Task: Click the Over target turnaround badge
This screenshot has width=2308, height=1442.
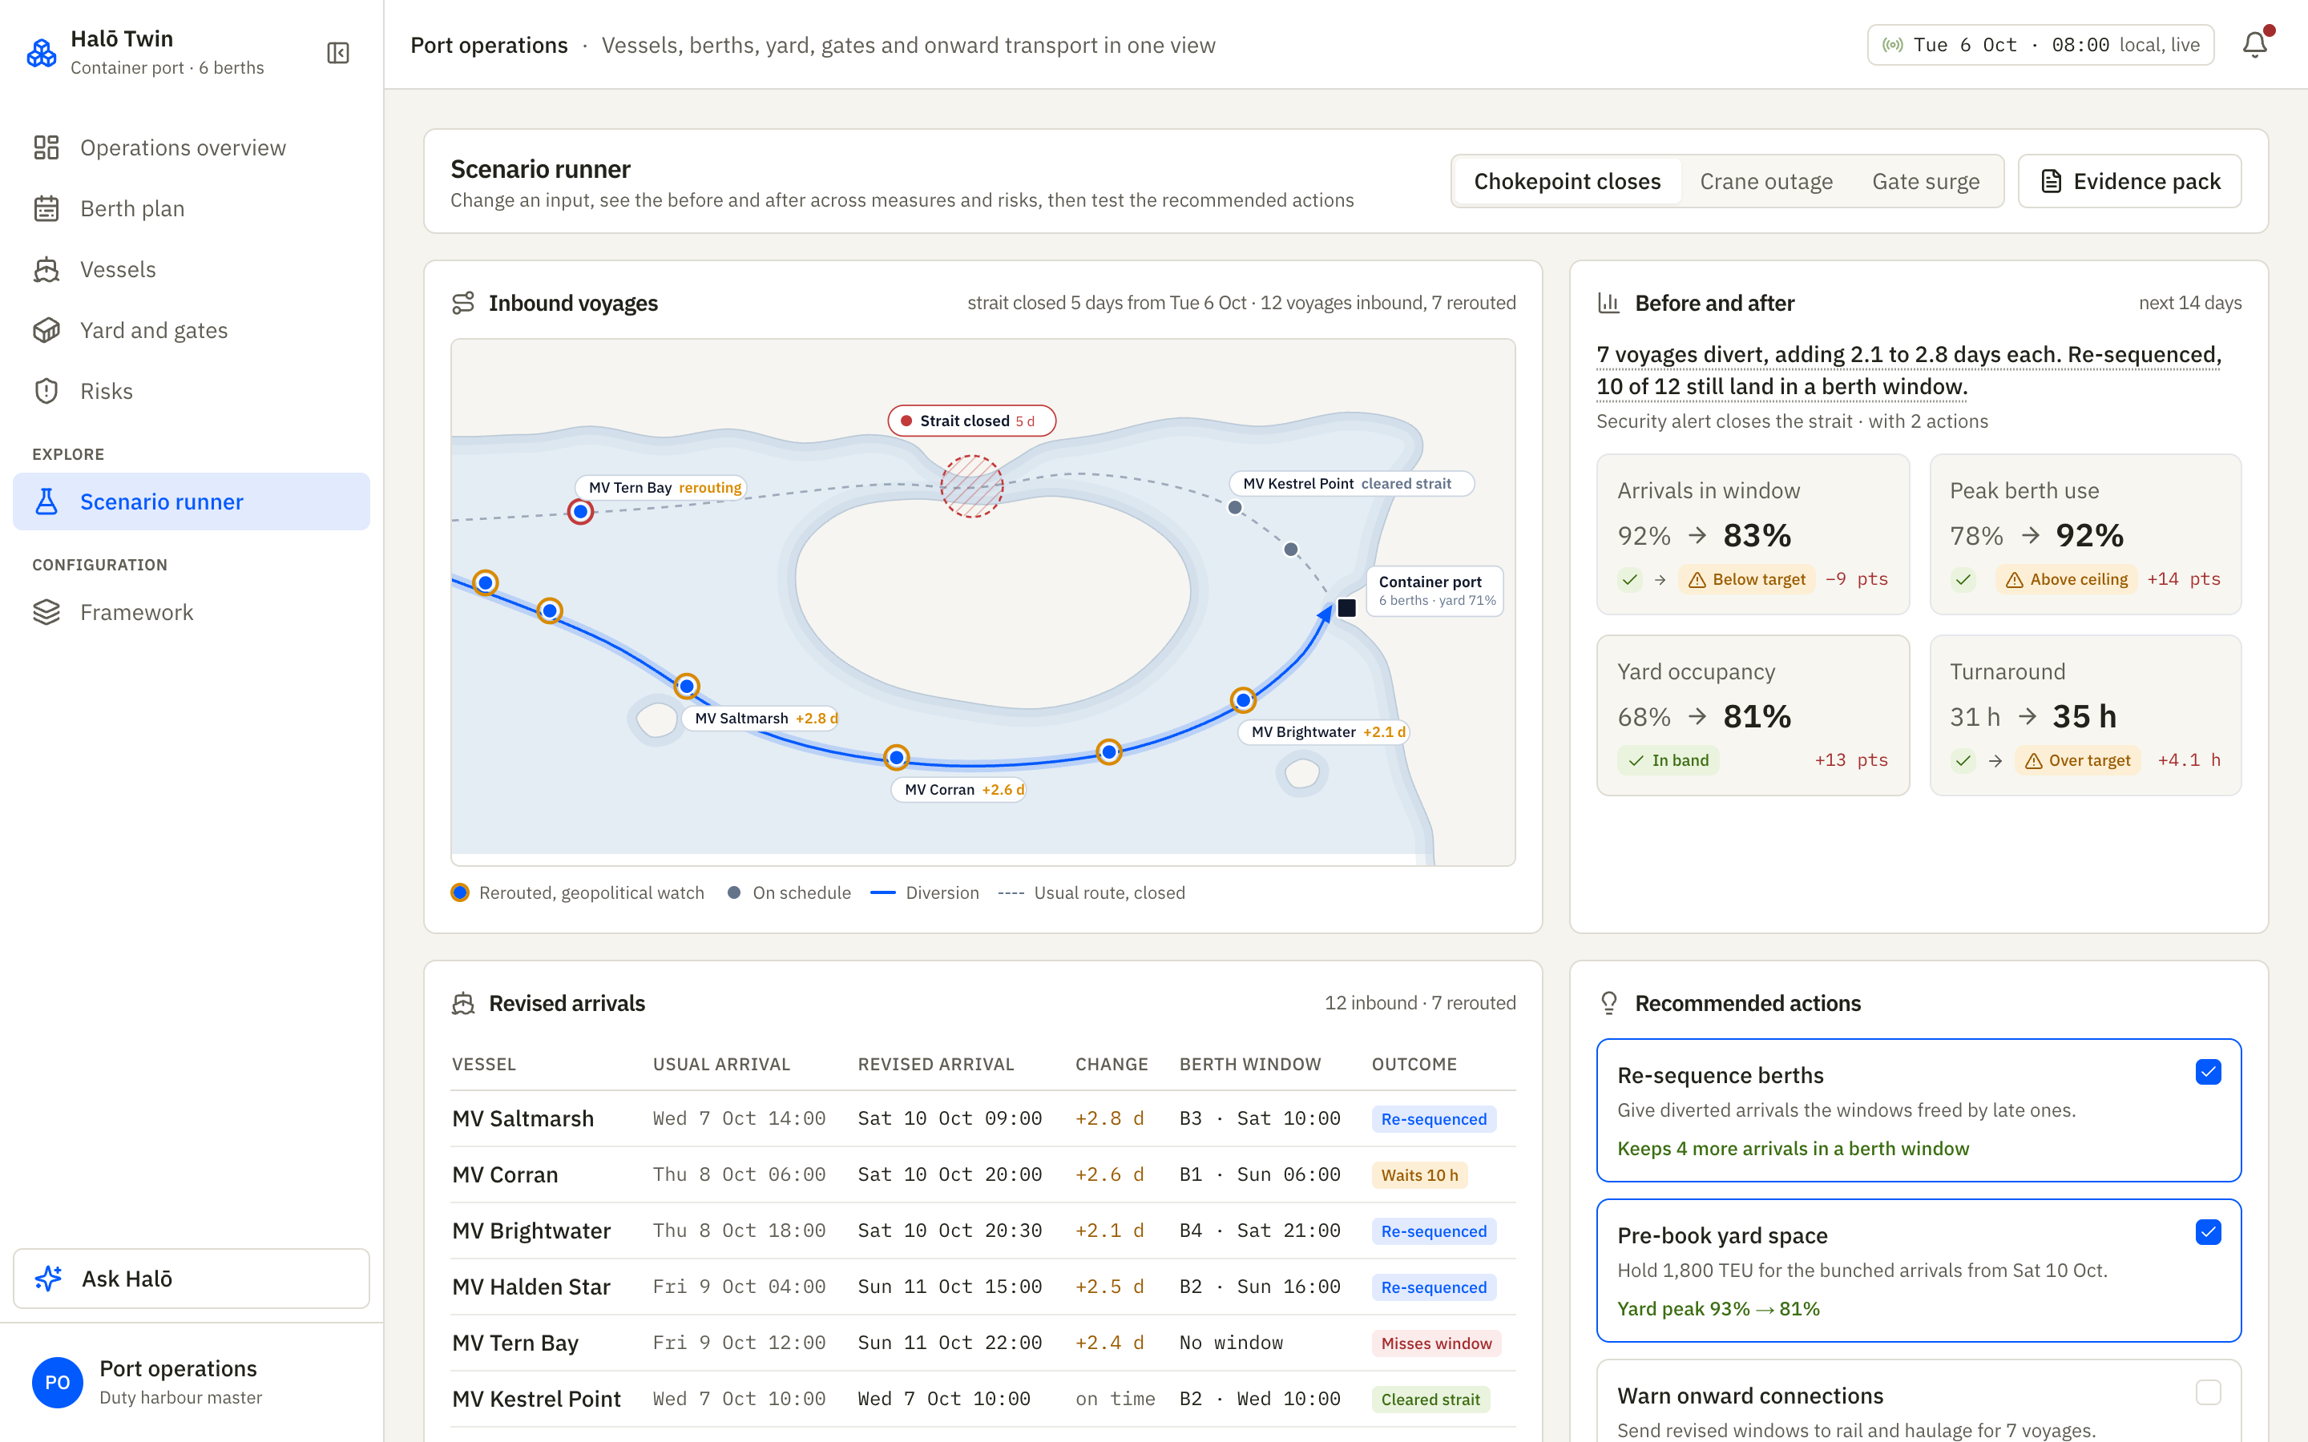Action: tap(2077, 760)
